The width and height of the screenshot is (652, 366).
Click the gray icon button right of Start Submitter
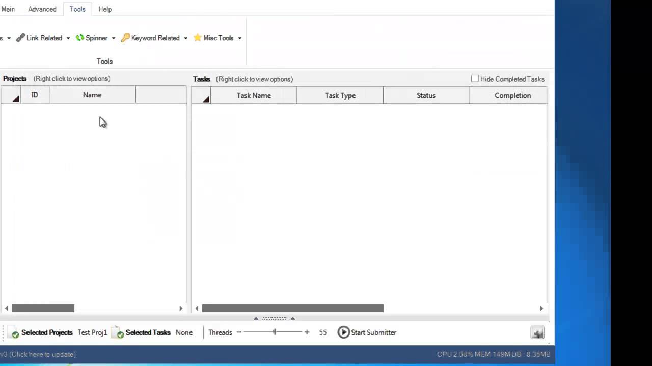537,333
